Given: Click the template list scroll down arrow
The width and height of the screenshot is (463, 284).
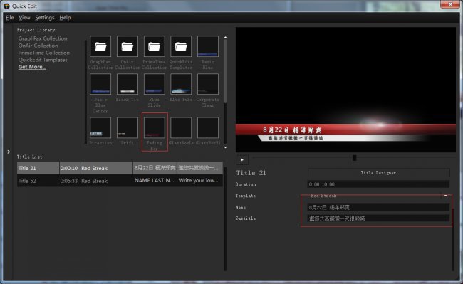Looking at the screenshot, I should pos(225,147).
